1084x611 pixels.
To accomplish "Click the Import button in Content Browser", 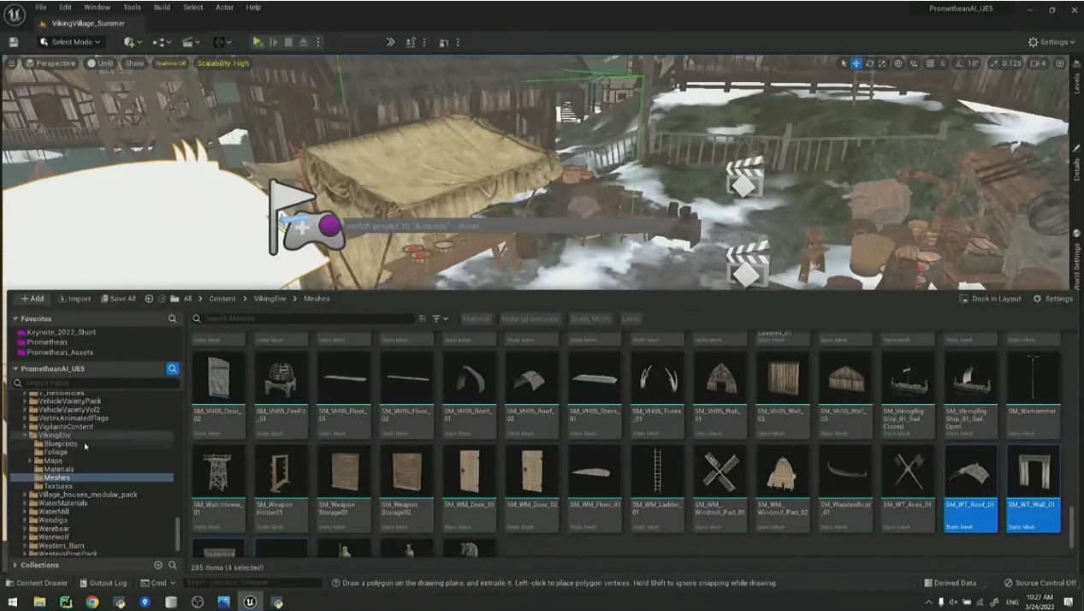I will [74, 299].
